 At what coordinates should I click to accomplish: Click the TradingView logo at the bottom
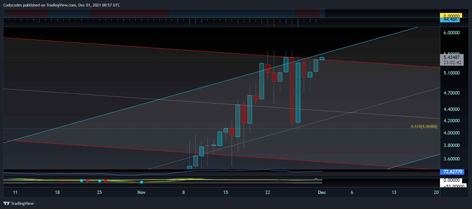pos(18,203)
